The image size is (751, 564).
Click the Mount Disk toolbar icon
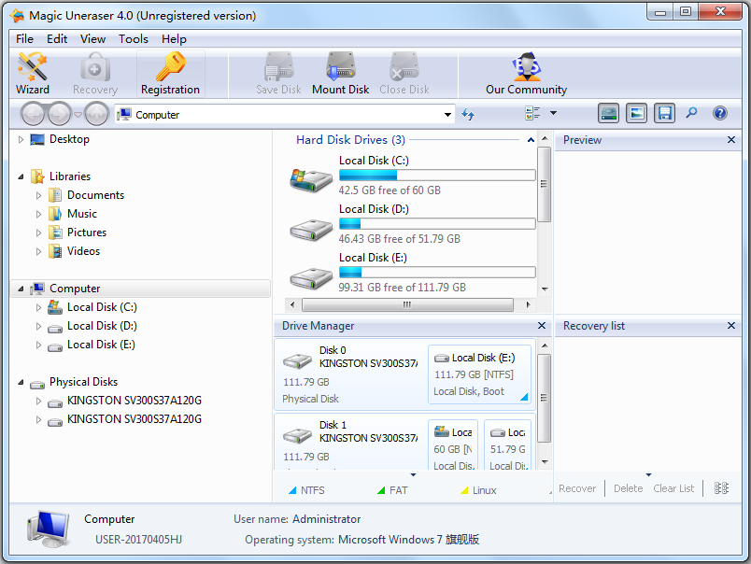tap(341, 74)
